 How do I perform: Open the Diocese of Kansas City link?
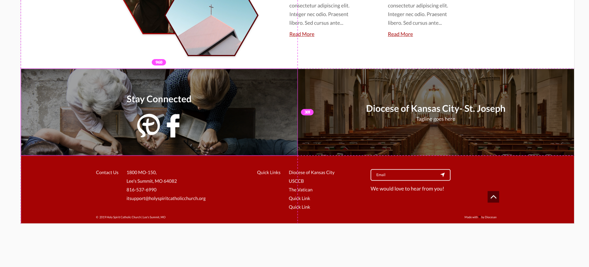[311, 173]
